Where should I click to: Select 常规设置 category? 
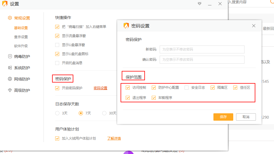click(x=22, y=18)
